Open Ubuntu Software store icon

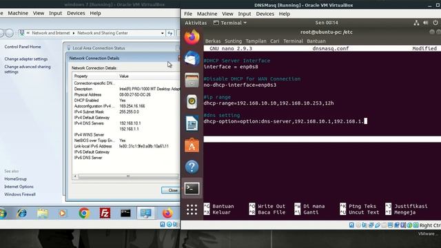pyautogui.click(x=192, y=145)
